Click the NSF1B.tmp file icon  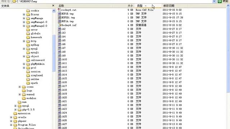coord(59,14)
